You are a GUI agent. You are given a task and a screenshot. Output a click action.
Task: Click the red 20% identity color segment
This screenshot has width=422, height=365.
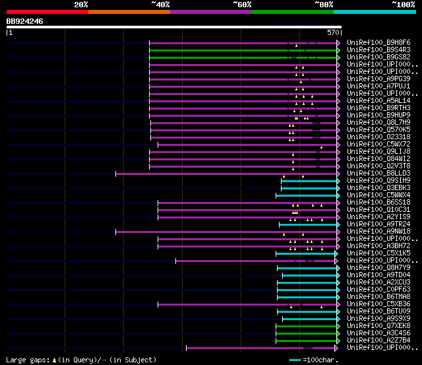[47, 12]
